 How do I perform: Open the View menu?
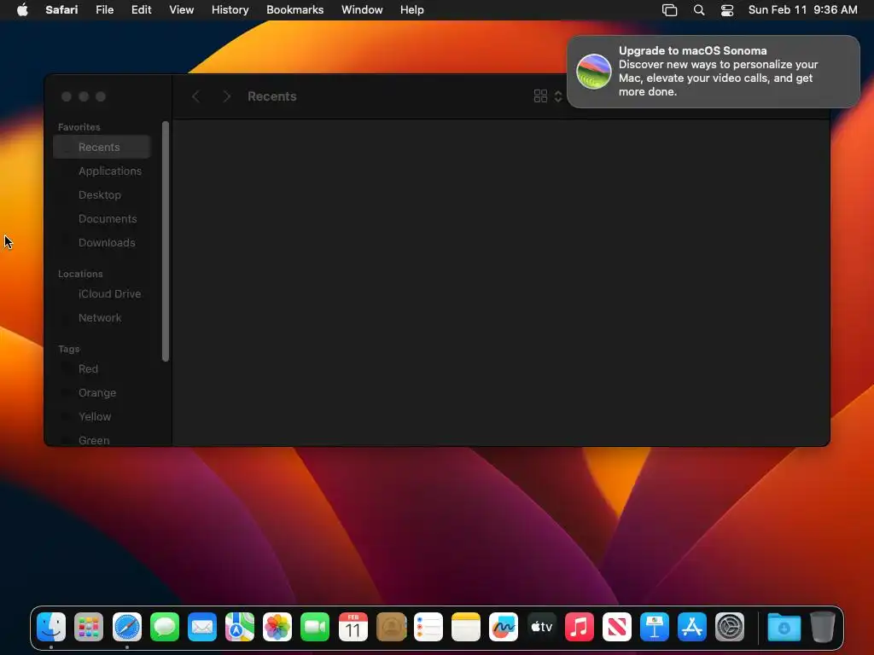[x=181, y=10]
